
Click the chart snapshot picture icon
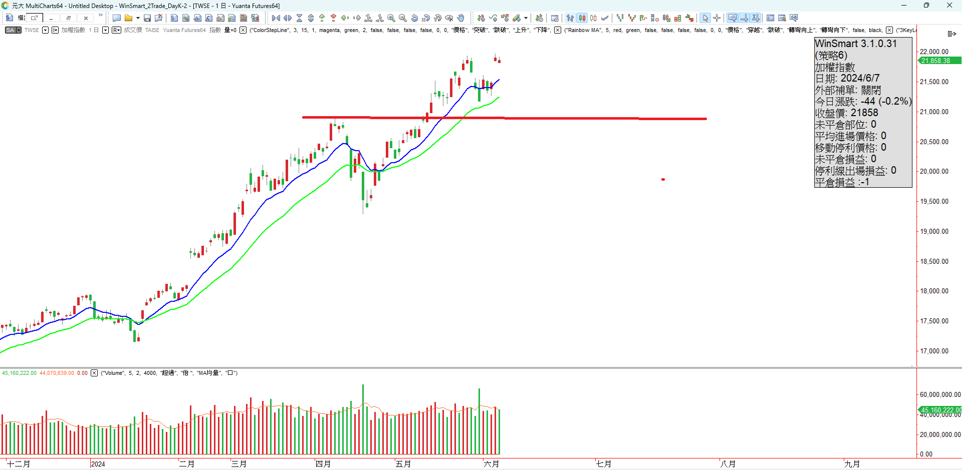click(x=782, y=18)
